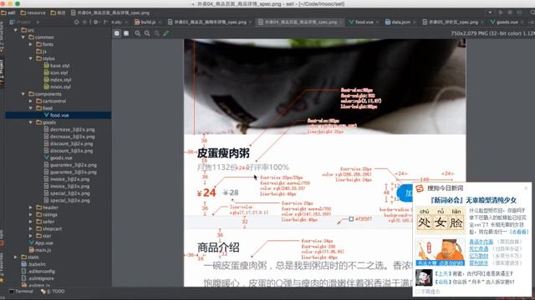Collapse the goods folder
This screenshot has width=535, height=300.
point(31,122)
